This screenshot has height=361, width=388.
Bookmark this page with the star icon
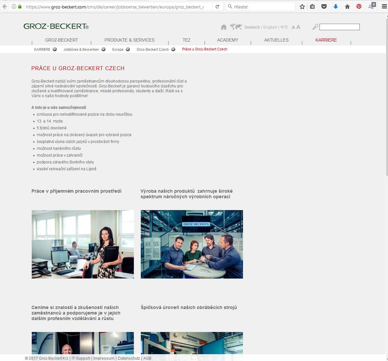(x=302, y=7)
